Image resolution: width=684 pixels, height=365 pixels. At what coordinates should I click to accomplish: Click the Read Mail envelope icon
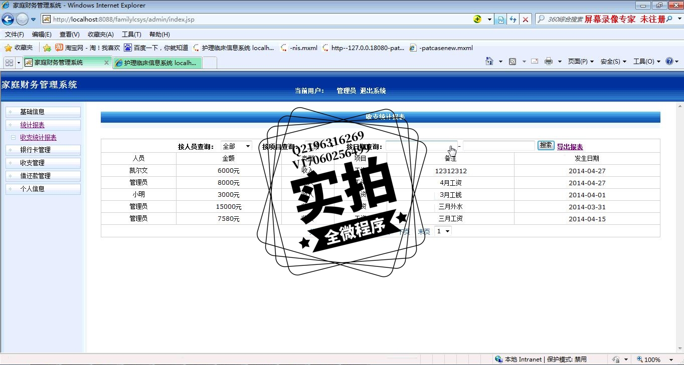coord(535,61)
